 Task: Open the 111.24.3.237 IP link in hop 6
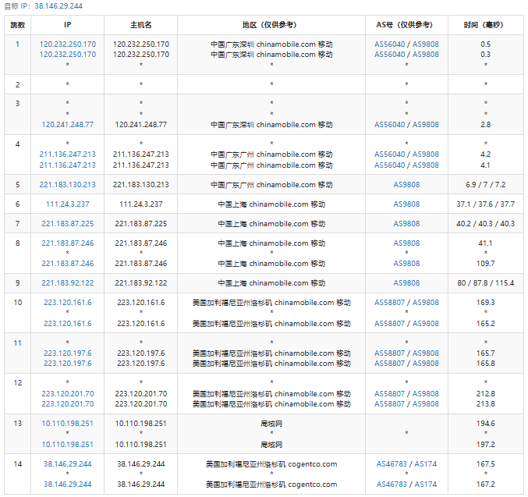[68, 204]
